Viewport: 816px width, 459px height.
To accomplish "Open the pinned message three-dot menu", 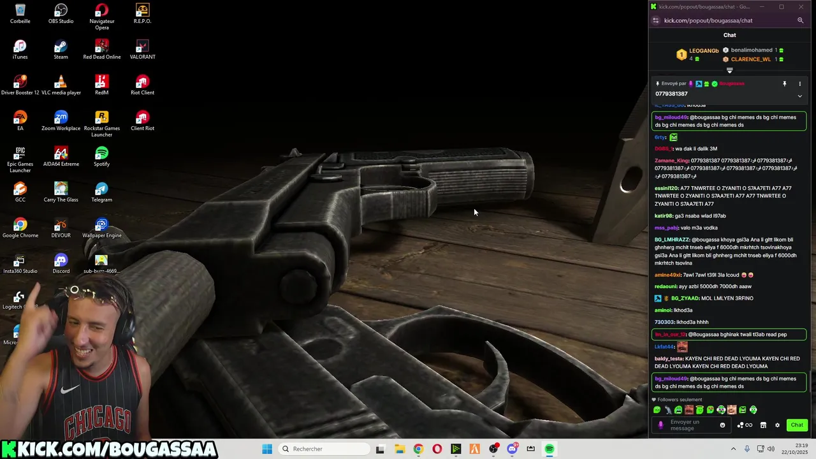I will [799, 84].
